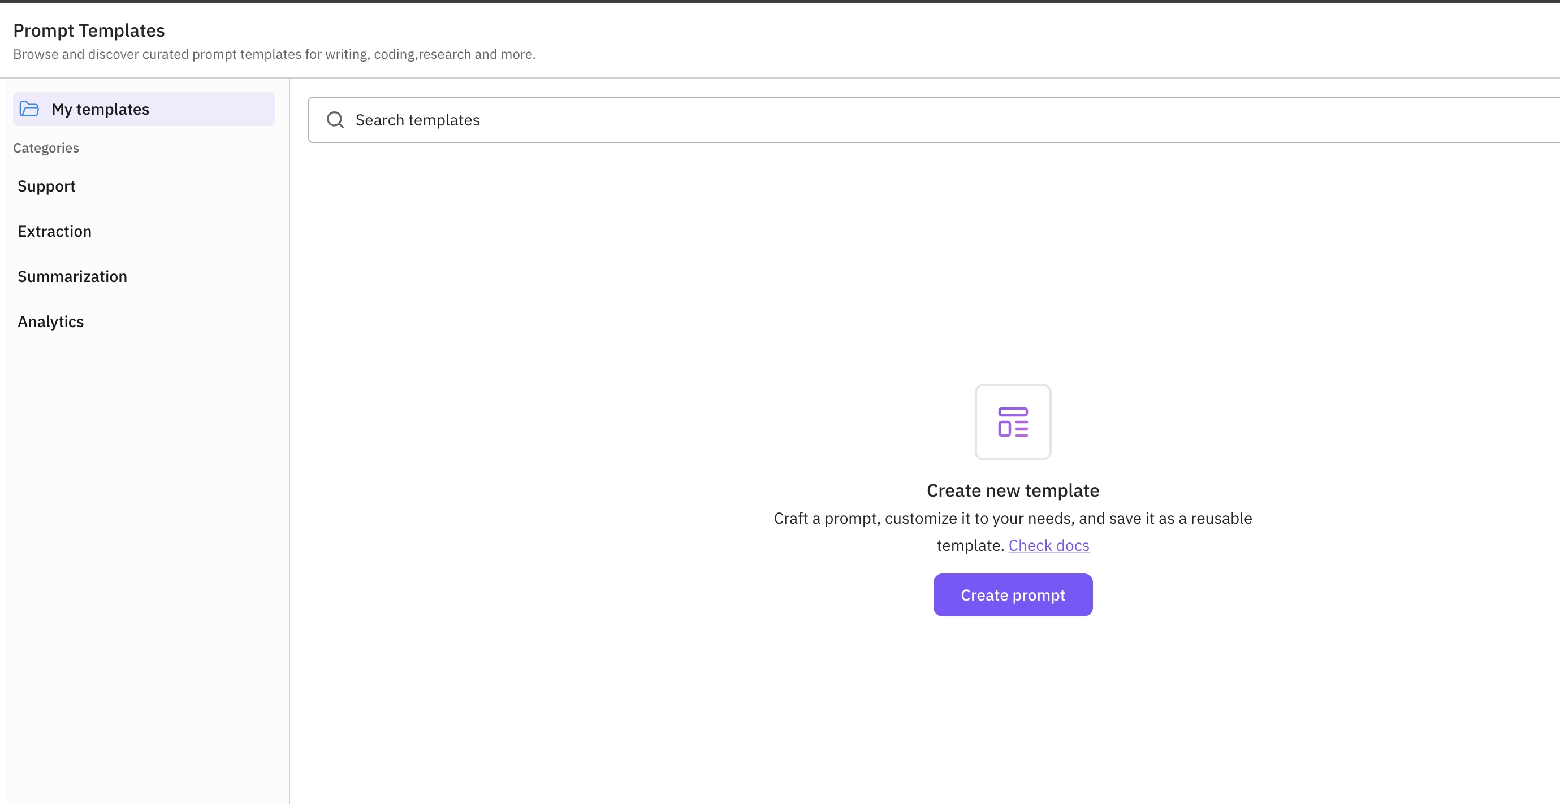This screenshot has height=804, width=1560.
Task: Select the magnifying glass search icon
Action: point(335,120)
